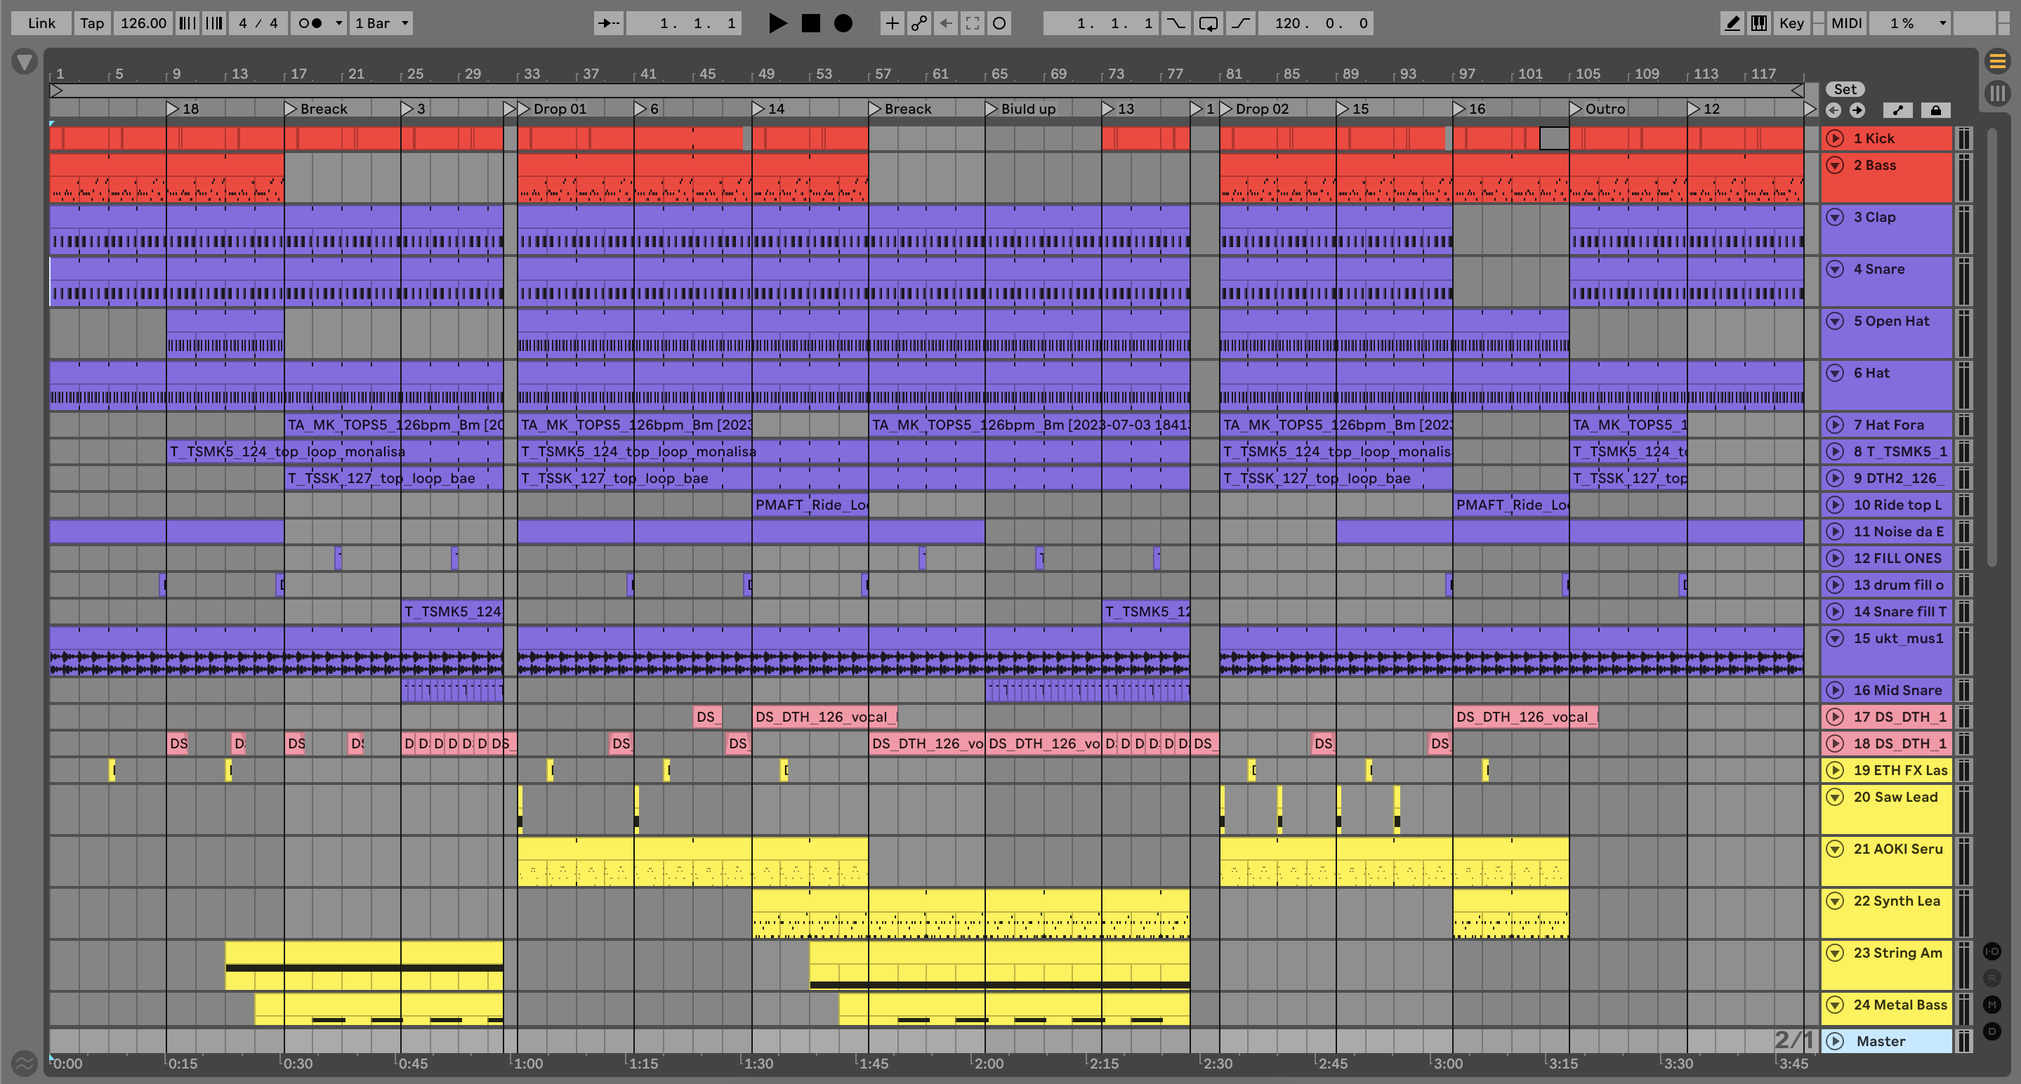Enable Draw Mode pencil icon

click(x=1732, y=22)
